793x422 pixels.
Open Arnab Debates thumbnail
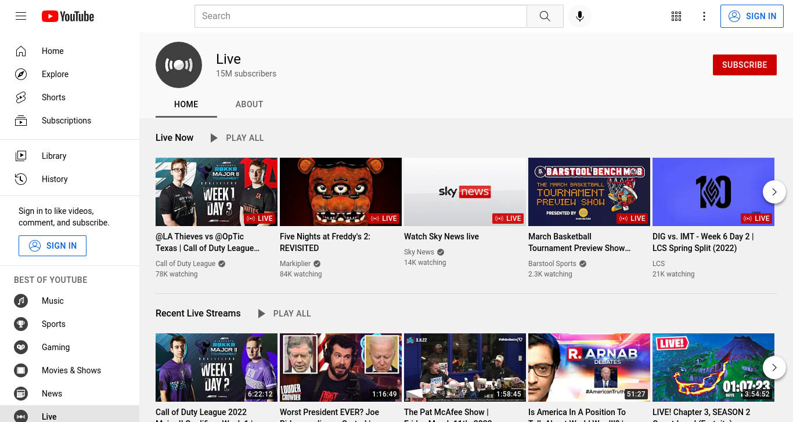coord(589,368)
